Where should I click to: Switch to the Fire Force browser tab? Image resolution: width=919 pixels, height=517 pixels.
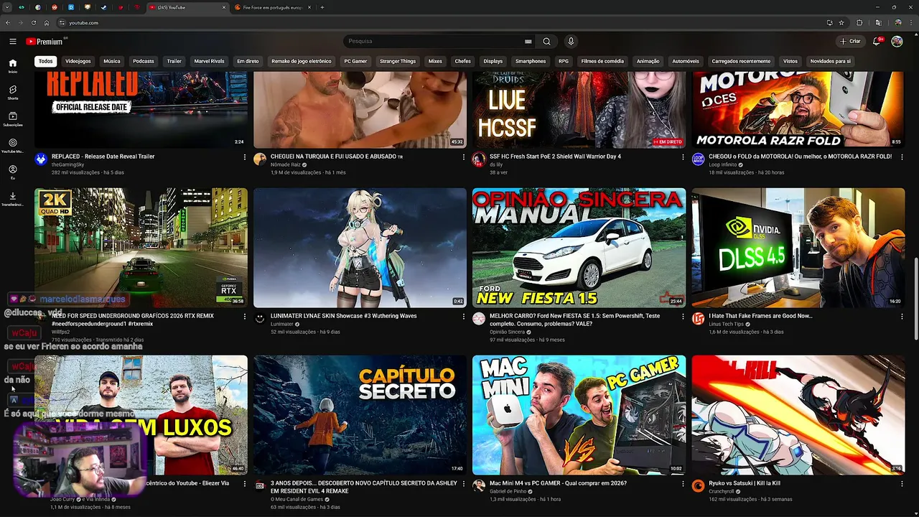click(273, 7)
